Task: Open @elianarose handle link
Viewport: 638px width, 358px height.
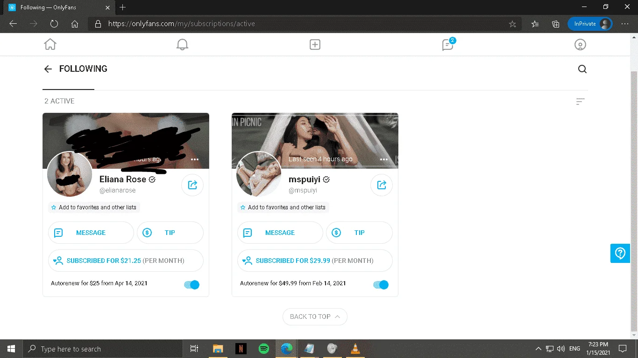Action: [x=118, y=191]
